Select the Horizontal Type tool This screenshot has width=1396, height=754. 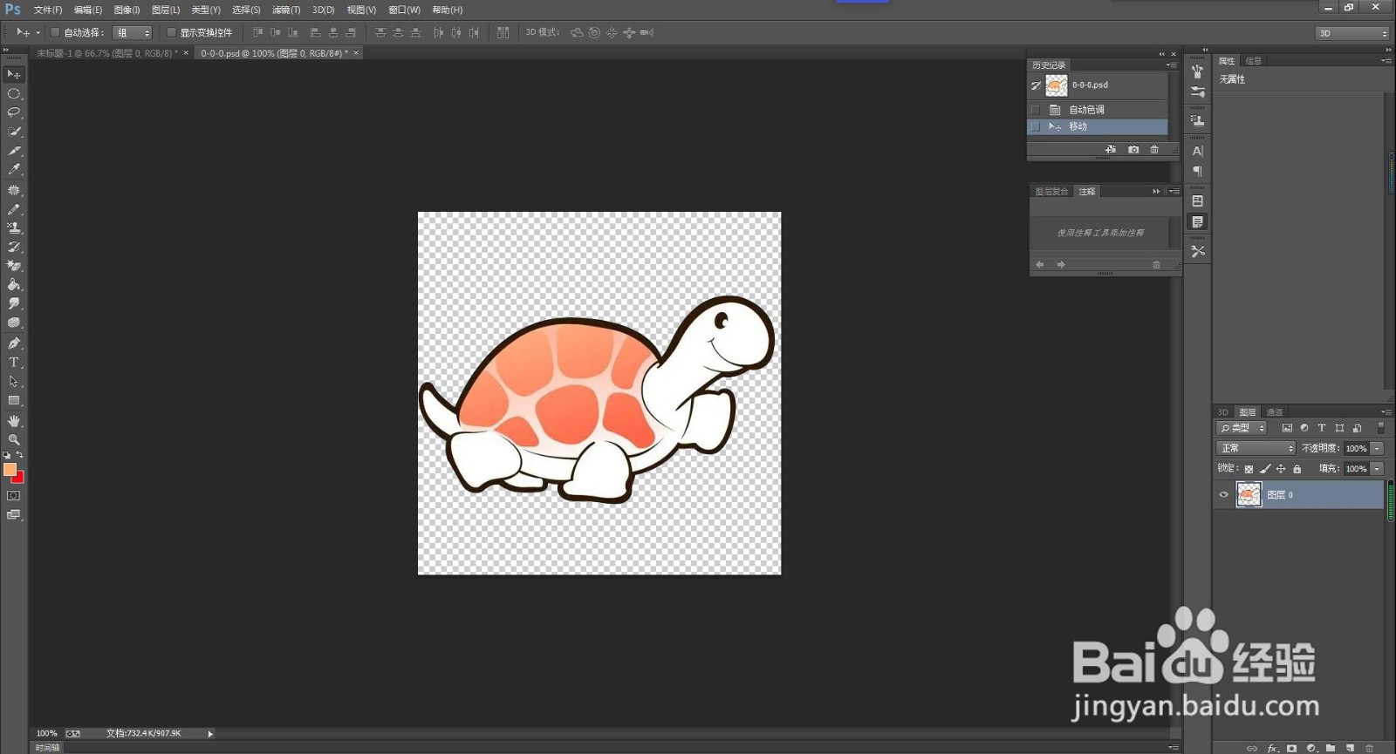point(13,362)
